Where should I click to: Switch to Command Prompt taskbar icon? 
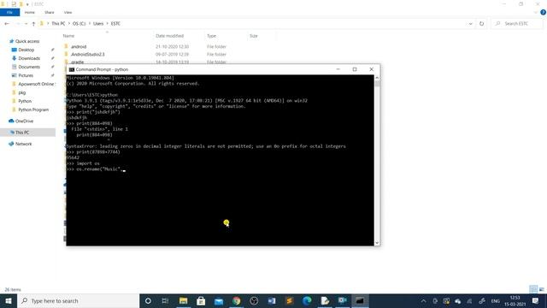point(360,300)
